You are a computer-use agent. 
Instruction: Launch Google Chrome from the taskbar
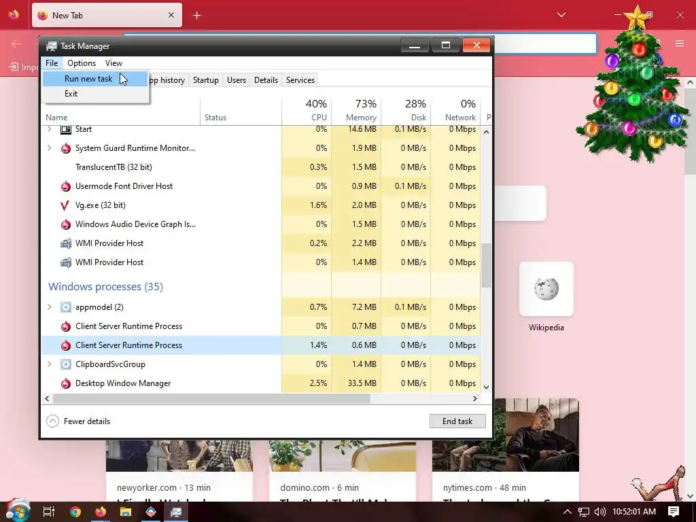pyautogui.click(x=75, y=512)
